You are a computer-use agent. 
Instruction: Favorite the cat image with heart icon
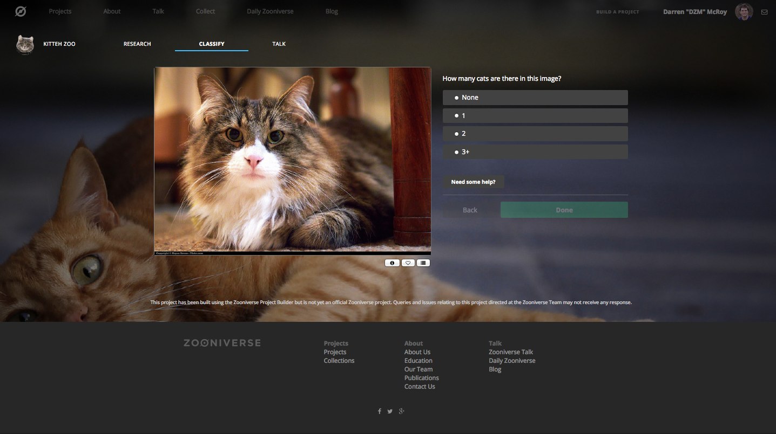coord(408,263)
